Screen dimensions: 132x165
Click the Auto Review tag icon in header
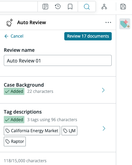(10, 22)
